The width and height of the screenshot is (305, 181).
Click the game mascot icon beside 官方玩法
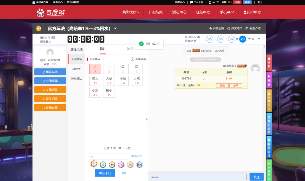[39, 28]
